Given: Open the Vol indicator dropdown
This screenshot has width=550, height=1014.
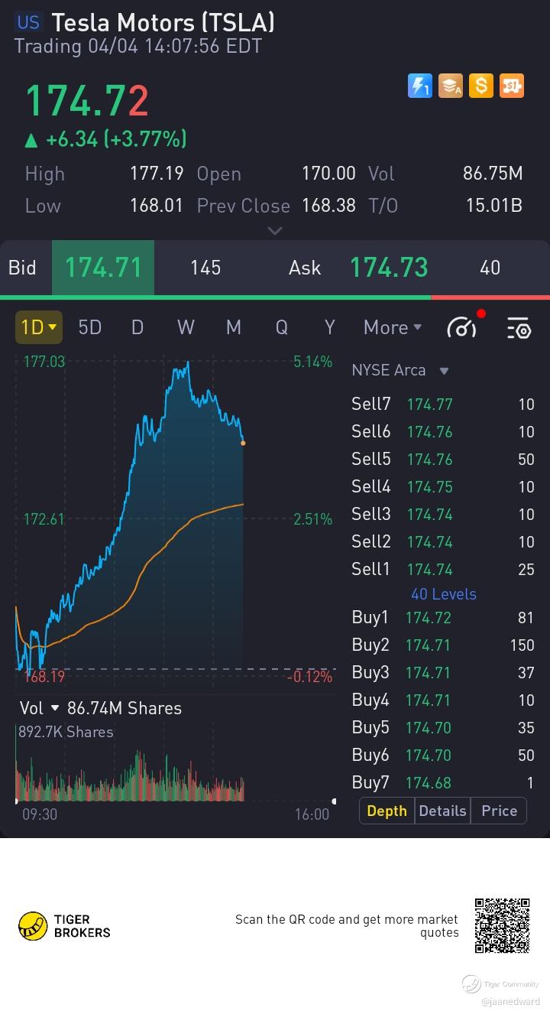Looking at the screenshot, I should pyautogui.click(x=40, y=708).
